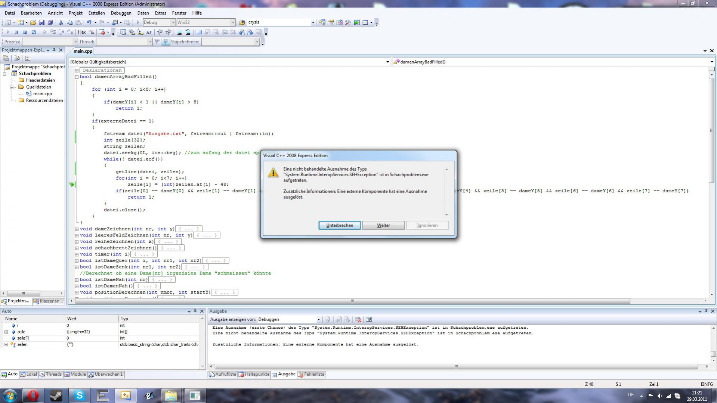Expand the dameZeichnen function block
Image resolution: width=717 pixels, height=403 pixels.
77,229
